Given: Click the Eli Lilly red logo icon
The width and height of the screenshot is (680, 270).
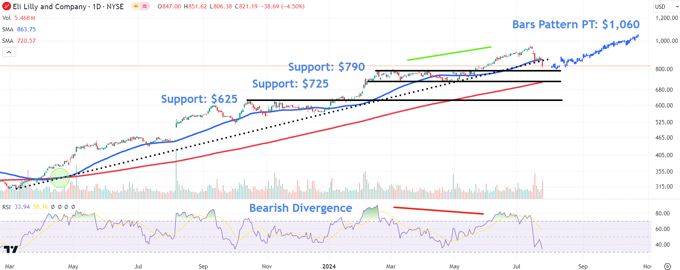Looking at the screenshot, I should click(7, 7).
